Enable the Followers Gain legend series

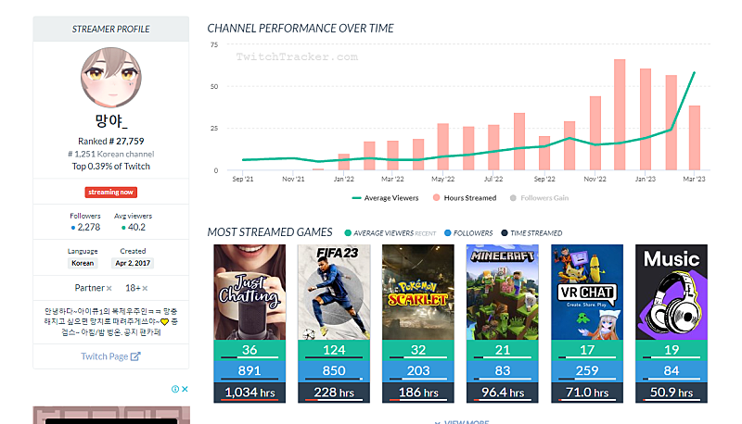[539, 198]
